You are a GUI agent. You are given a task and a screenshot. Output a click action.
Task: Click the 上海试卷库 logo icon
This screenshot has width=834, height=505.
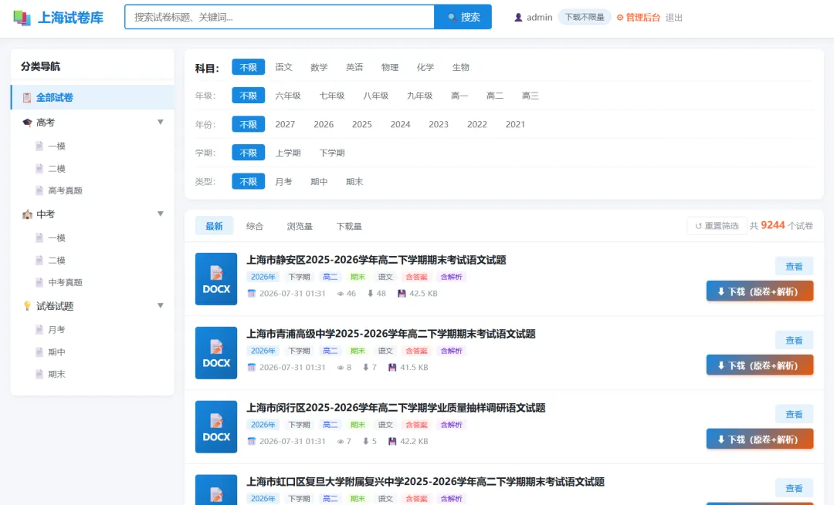pos(22,18)
